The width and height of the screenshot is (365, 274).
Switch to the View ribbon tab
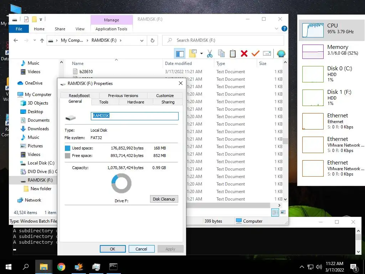click(80, 29)
